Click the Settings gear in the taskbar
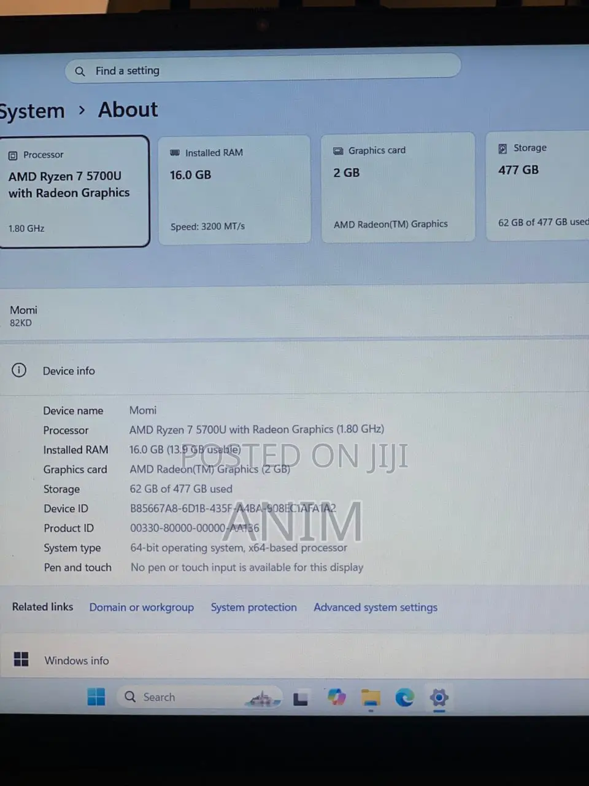The image size is (589, 786). pos(439,698)
